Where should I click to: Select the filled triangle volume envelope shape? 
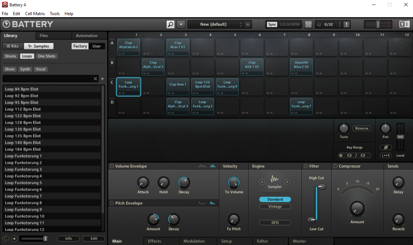pos(213,166)
